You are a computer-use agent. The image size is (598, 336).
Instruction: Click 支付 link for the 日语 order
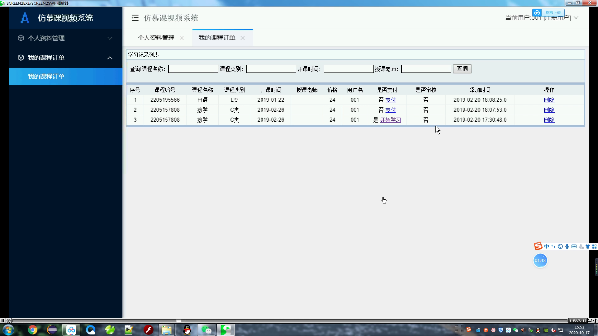click(391, 100)
